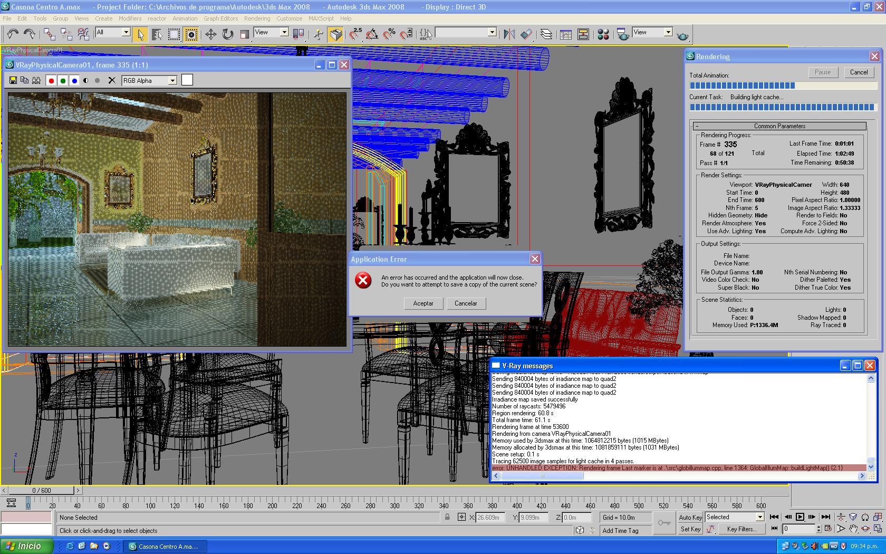Activate the Unlink Selection tool
This screenshot has height=554, width=886.
click(66, 34)
